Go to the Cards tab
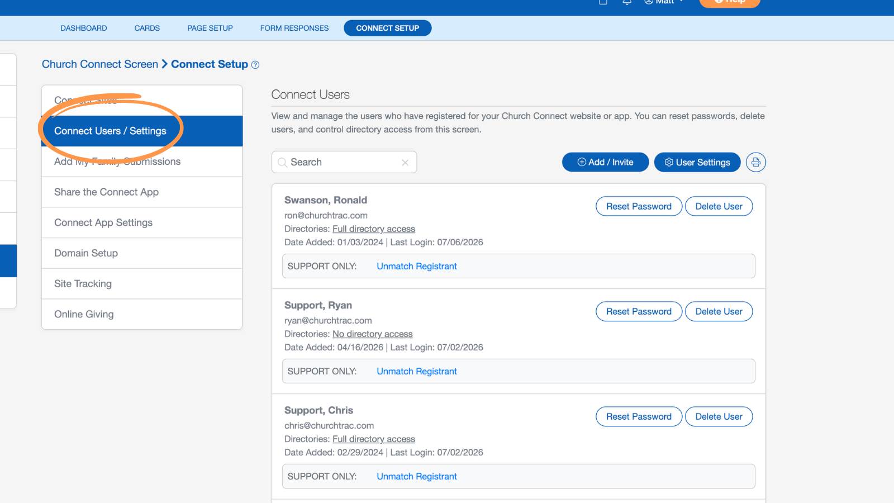Screen dimensions: 894x503 coord(147,28)
